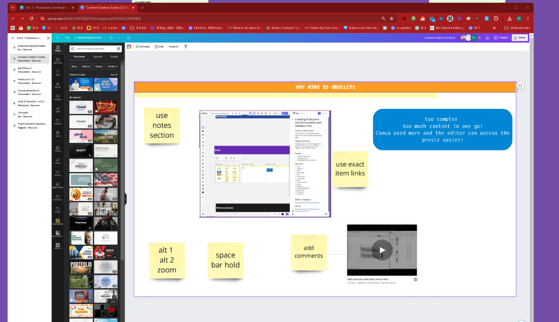Select the Visual template thumbnail

click(x=81, y=107)
